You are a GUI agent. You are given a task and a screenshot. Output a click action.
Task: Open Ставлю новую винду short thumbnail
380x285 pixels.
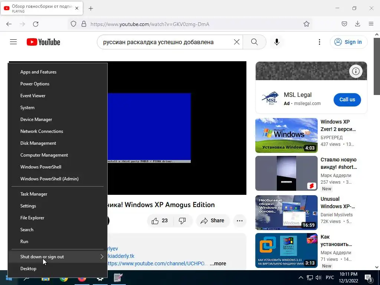tap(286, 173)
